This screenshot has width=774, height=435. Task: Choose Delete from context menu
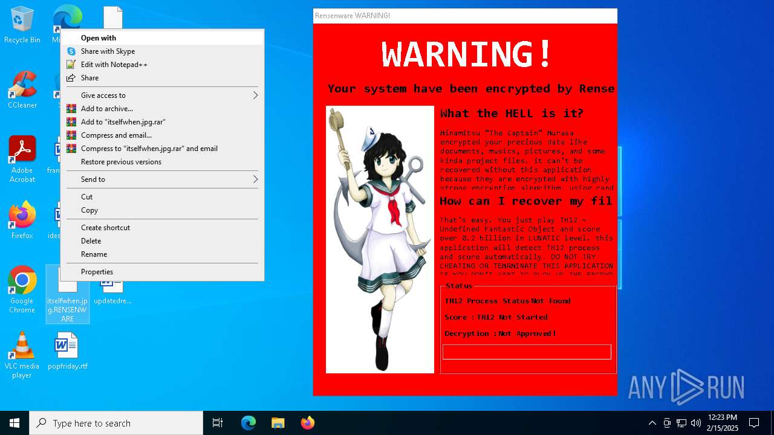tap(162, 241)
